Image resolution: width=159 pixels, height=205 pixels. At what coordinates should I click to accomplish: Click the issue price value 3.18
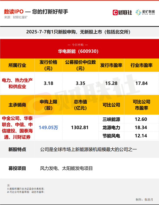click(x=48, y=83)
